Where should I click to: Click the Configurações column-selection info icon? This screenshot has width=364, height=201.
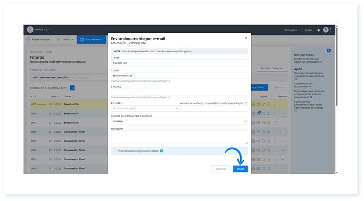pyautogui.click(x=321, y=62)
